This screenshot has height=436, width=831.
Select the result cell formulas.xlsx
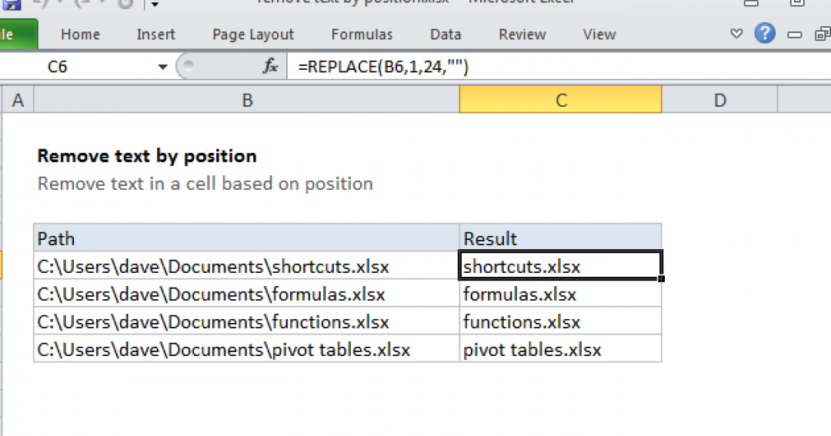coord(561,293)
